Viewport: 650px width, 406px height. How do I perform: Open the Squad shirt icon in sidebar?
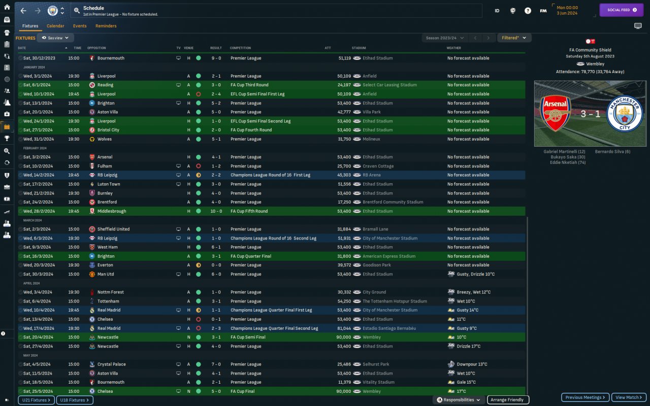[x=7, y=32]
